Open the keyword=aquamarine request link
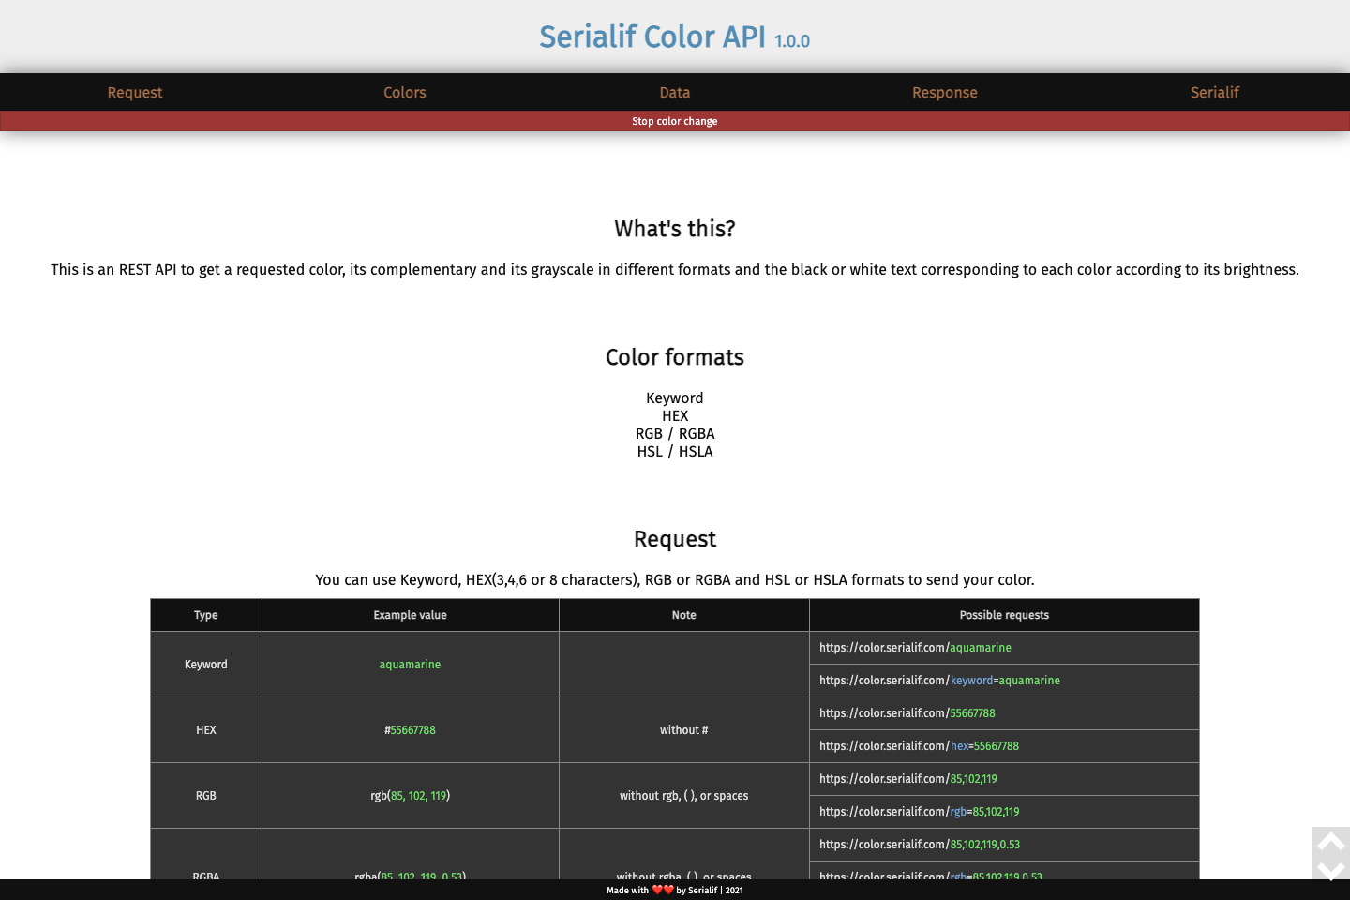This screenshot has width=1350, height=900. coord(939,680)
